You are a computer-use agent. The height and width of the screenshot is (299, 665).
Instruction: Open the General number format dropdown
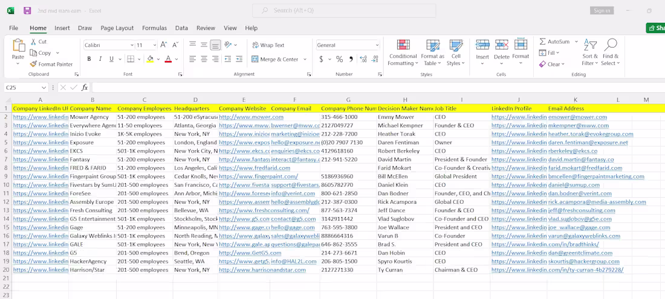[377, 45]
